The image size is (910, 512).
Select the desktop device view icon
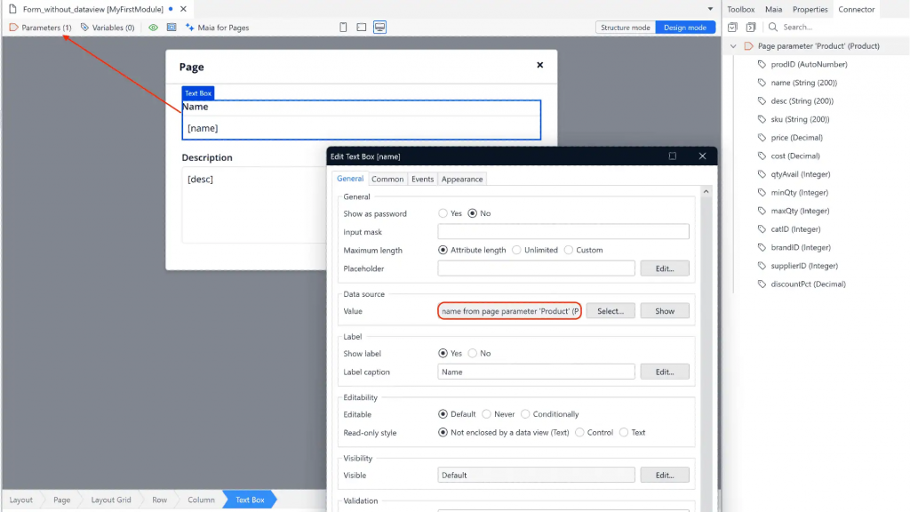pyautogui.click(x=379, y=28)
